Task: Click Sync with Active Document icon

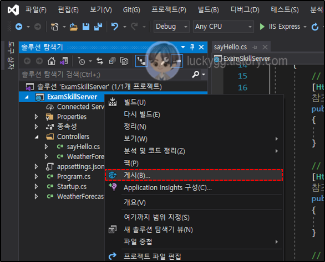Action: (100, 61)
